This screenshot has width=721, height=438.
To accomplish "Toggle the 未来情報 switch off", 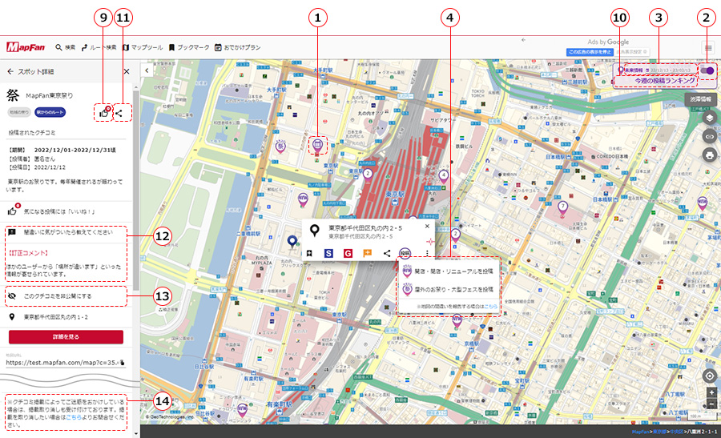I will pos(707,70).
